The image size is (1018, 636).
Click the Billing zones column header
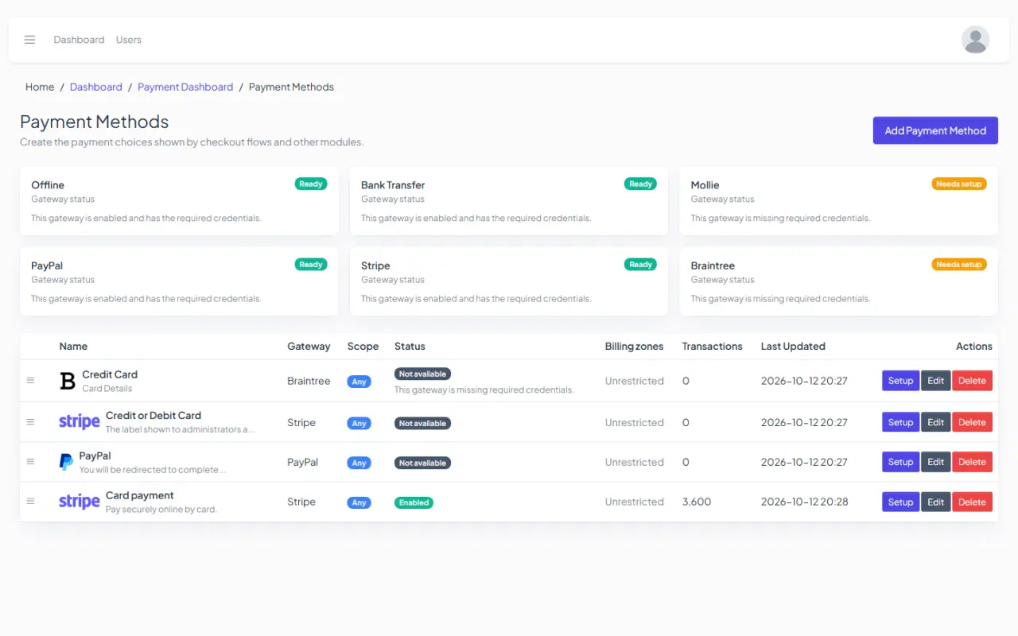pos(635,346)
